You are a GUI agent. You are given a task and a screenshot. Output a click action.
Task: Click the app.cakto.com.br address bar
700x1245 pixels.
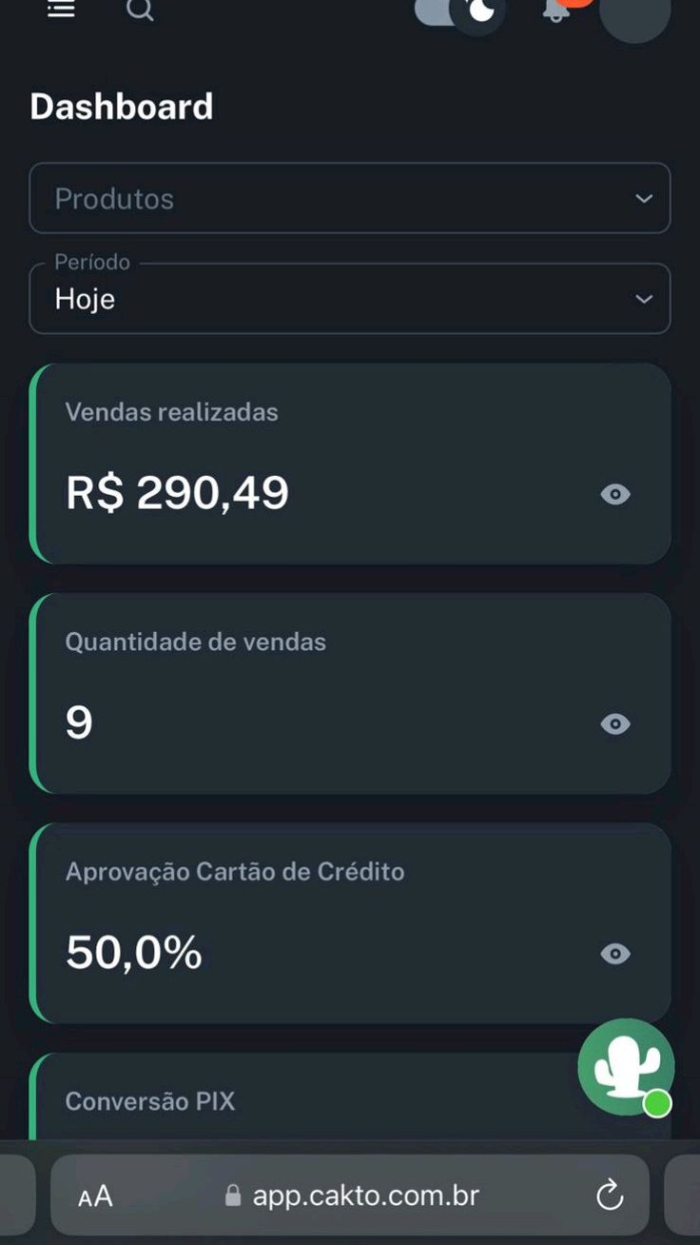365,1196
